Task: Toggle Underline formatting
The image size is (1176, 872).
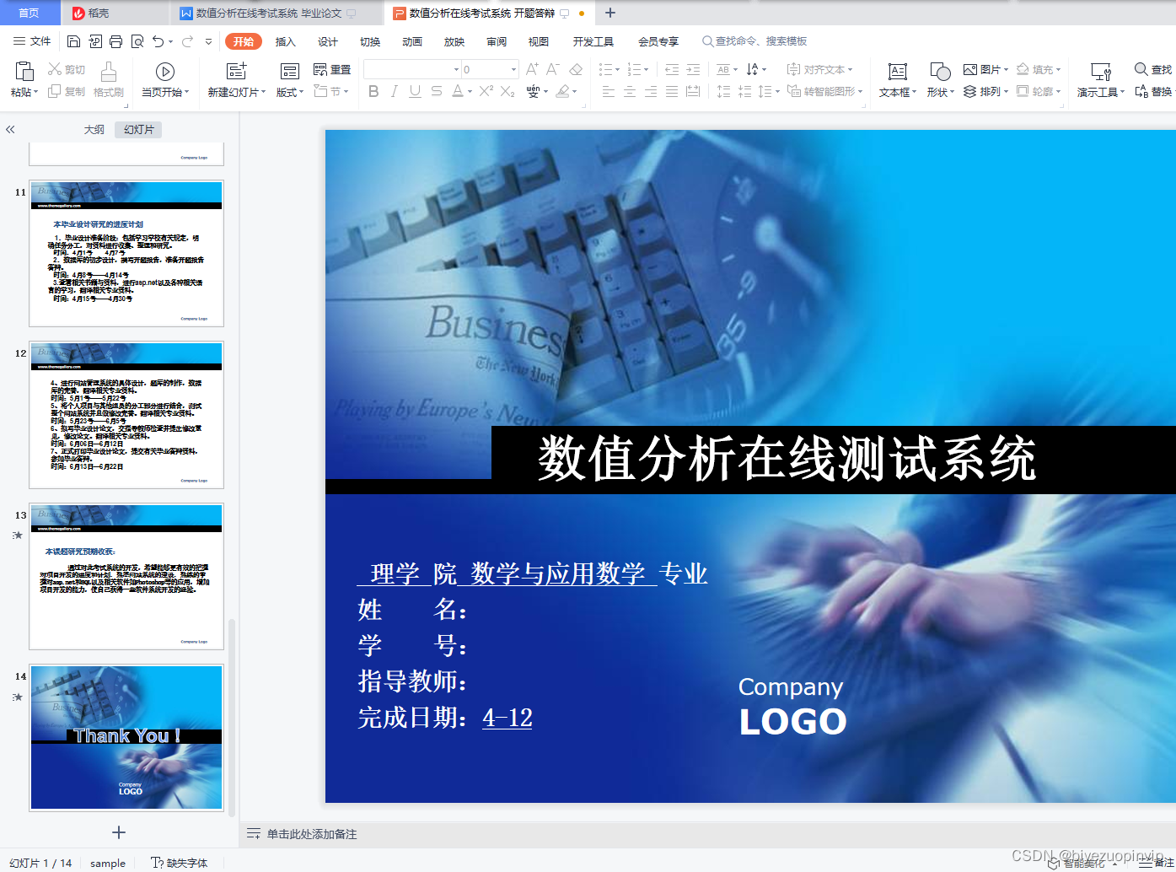Action: pos(415,91)
